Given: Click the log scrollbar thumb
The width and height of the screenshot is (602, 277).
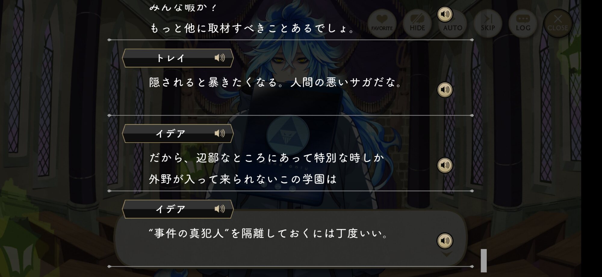Looking at the screenshot, I should [484, 260].
